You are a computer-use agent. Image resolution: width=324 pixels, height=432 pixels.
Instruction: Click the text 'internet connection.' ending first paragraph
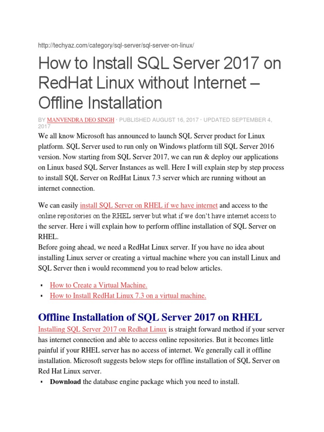pos(66,189)
